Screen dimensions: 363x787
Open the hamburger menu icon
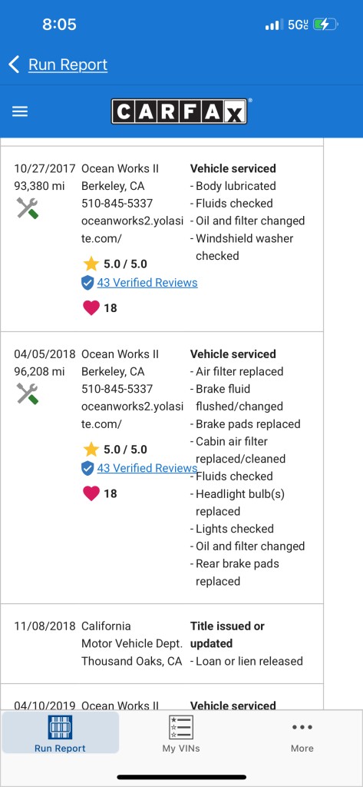point(19,111)
